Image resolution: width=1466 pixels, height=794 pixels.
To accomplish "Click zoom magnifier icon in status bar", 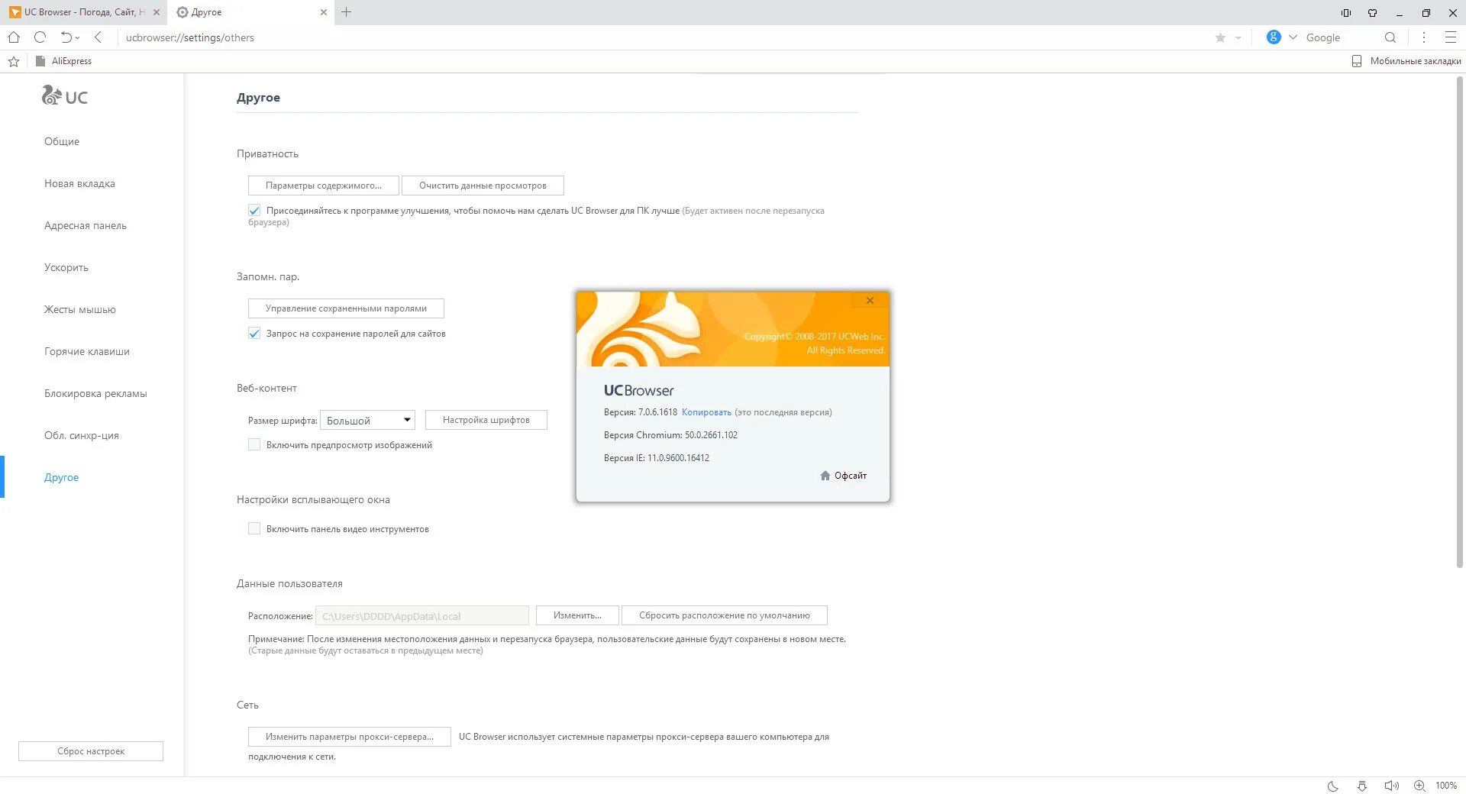I will click(x=1420, y=786).
